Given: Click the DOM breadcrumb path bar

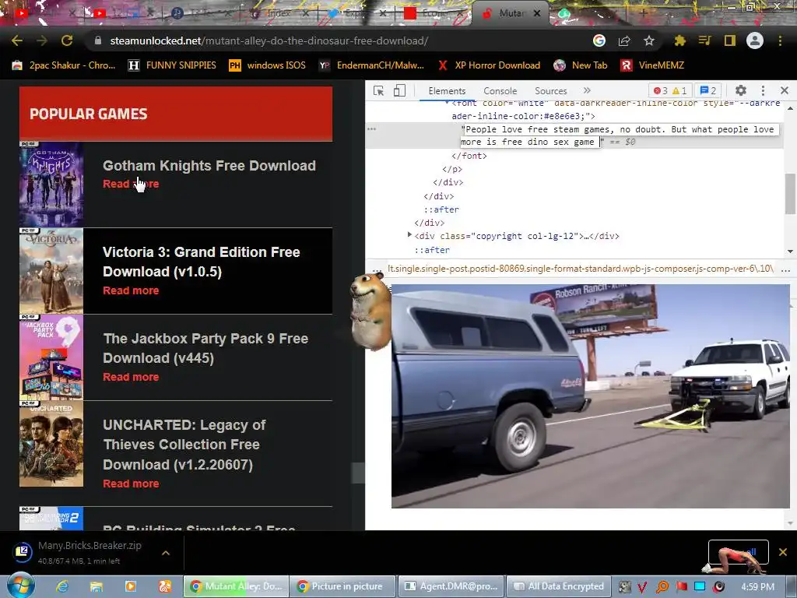Looking at the screenshot, I should coord(580,269).
